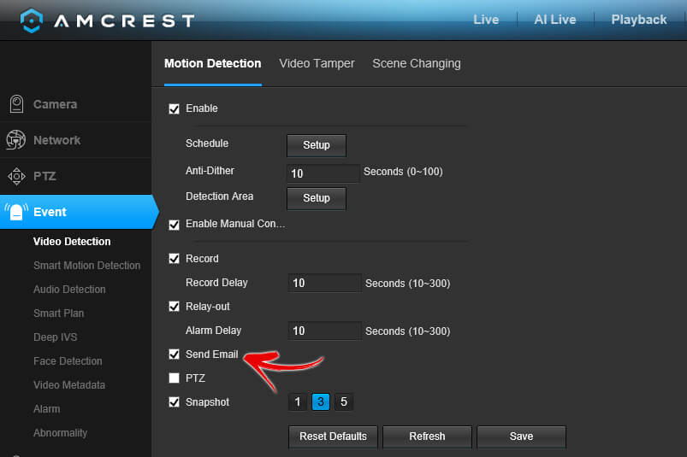Open Detection Area Setup button

(x=316, y=198)
